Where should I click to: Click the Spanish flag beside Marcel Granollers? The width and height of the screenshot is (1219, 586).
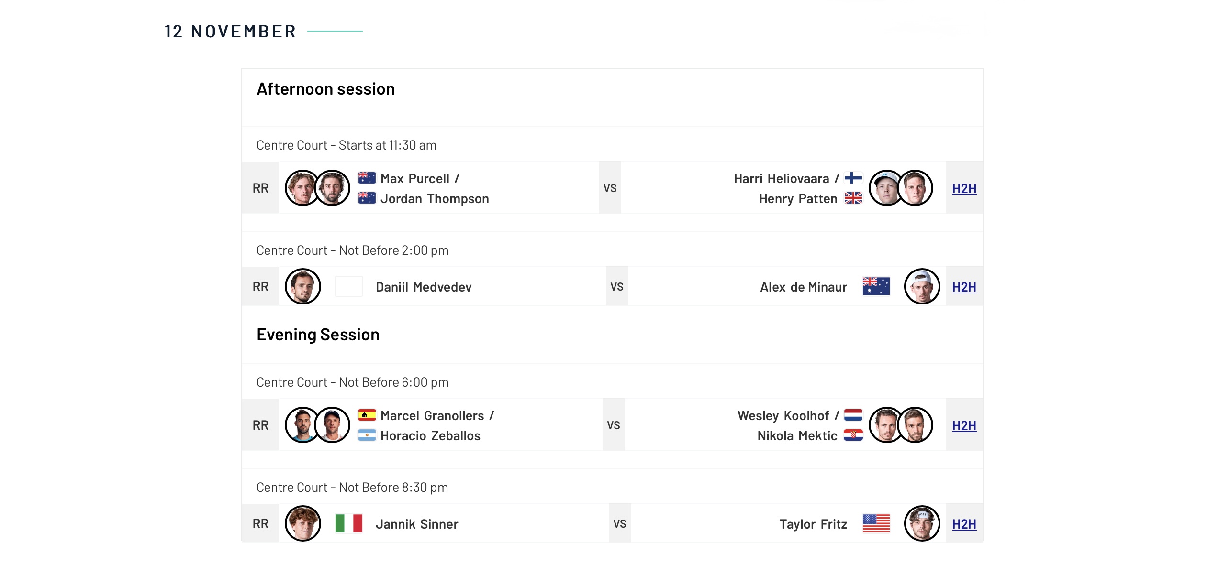click(367, 415)
